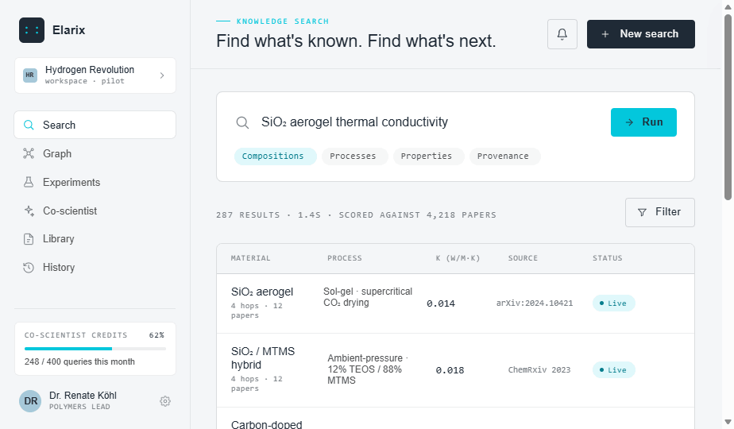This screenshot has height=429, width=734.
Task: Click the STATUS column header
Action: (608, 258)
